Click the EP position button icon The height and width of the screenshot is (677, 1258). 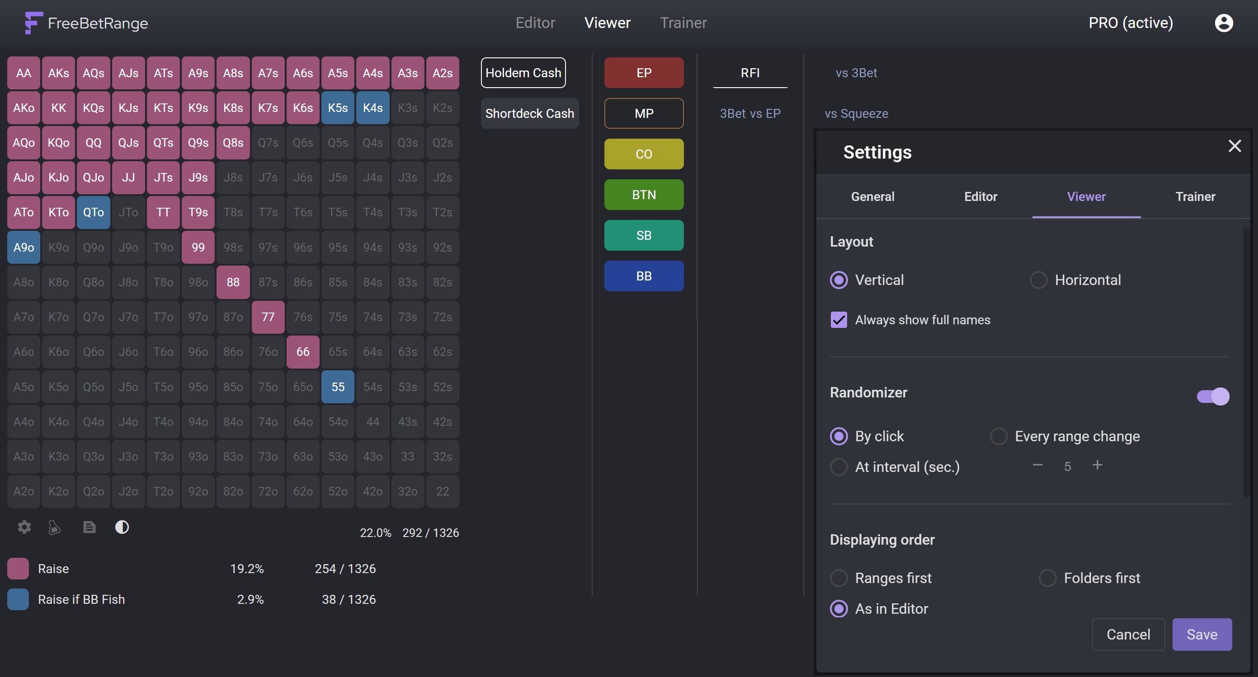pyautogui.click(x=644, y=73)
